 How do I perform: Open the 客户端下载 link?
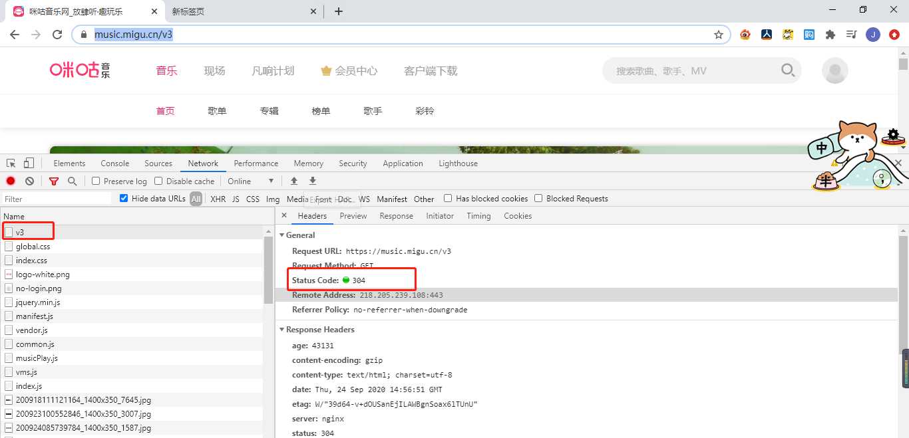coord(431,70)
